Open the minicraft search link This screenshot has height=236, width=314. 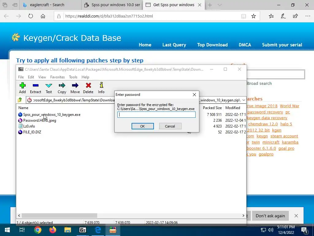(x=271, y=142)
